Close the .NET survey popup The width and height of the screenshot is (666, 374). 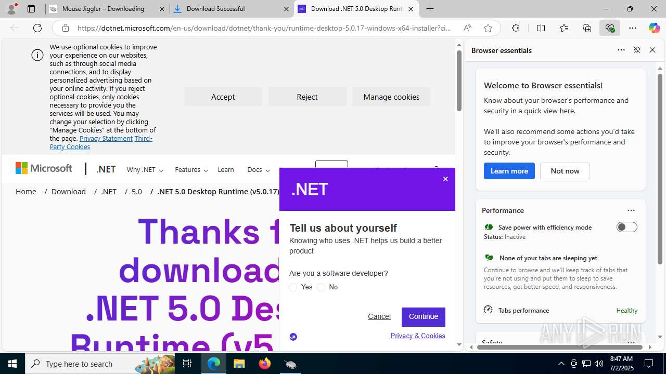point(445,179)
